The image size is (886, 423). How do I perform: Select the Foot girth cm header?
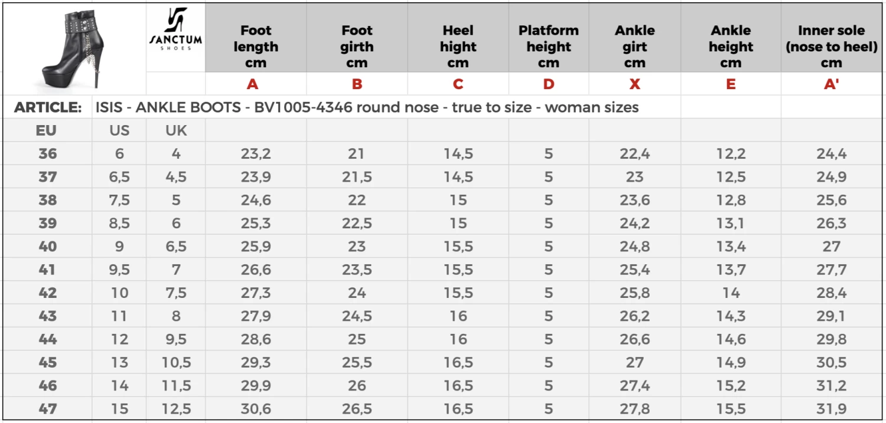[x=357, y=47]
